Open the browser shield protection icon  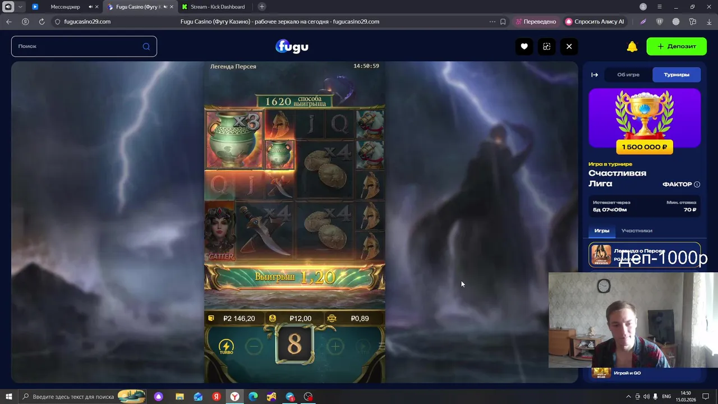click(660, 21)
